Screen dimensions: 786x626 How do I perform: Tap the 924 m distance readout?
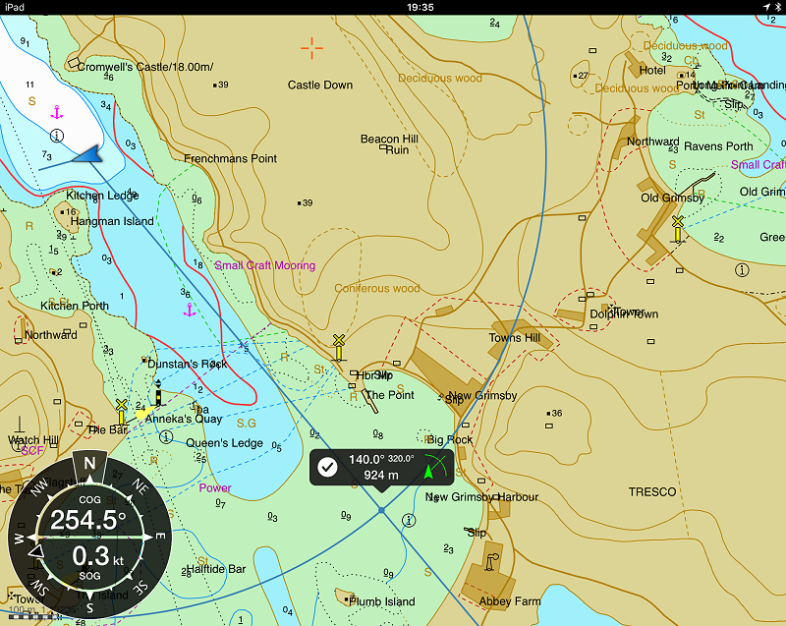(381, 475)
